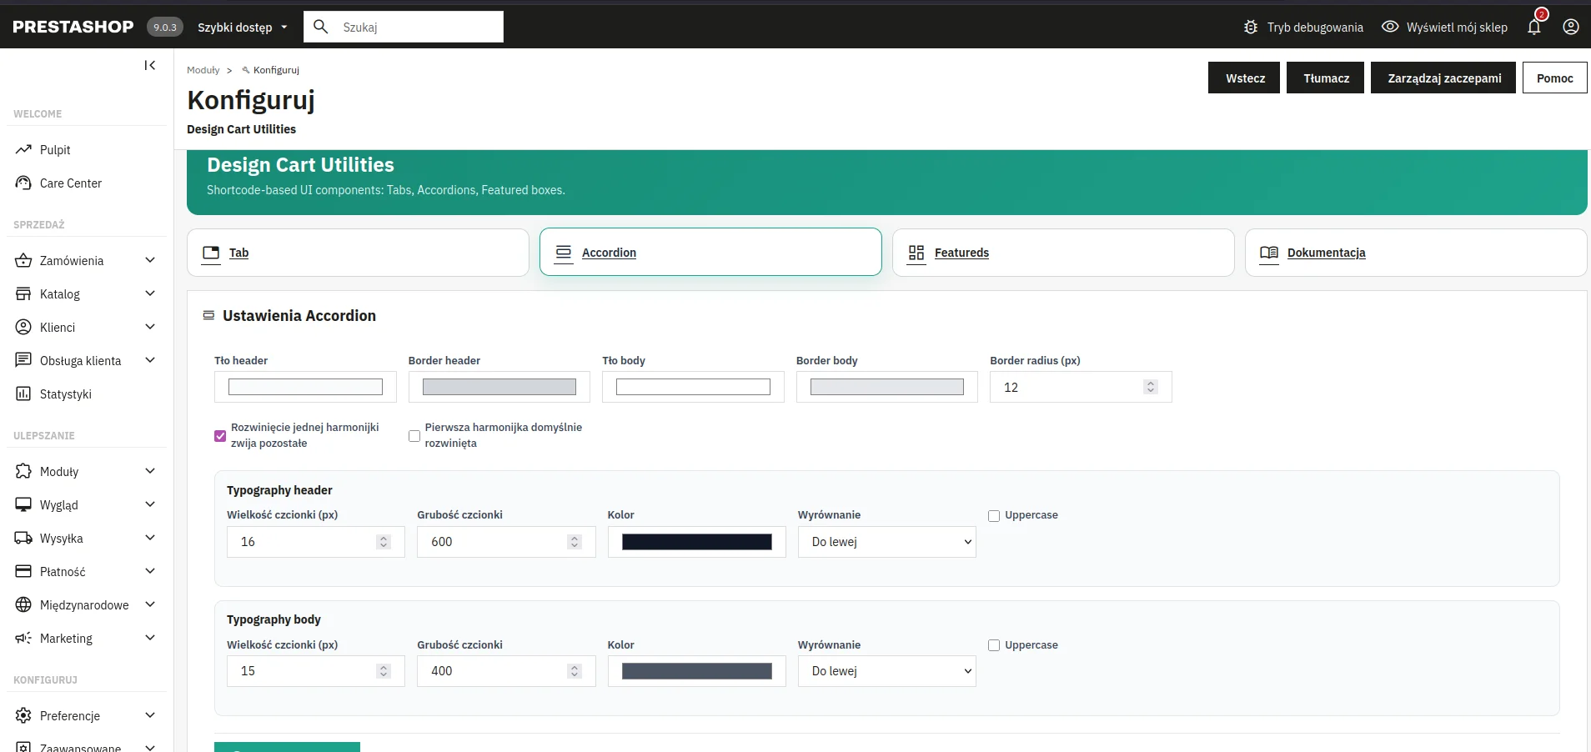Collapse the sidebar menu with the arrow icon
The image size is (1591, 752).
click(150, 65)
